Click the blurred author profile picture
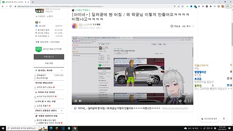Viewport: 233px width, 131px height. tap(75, 26)
